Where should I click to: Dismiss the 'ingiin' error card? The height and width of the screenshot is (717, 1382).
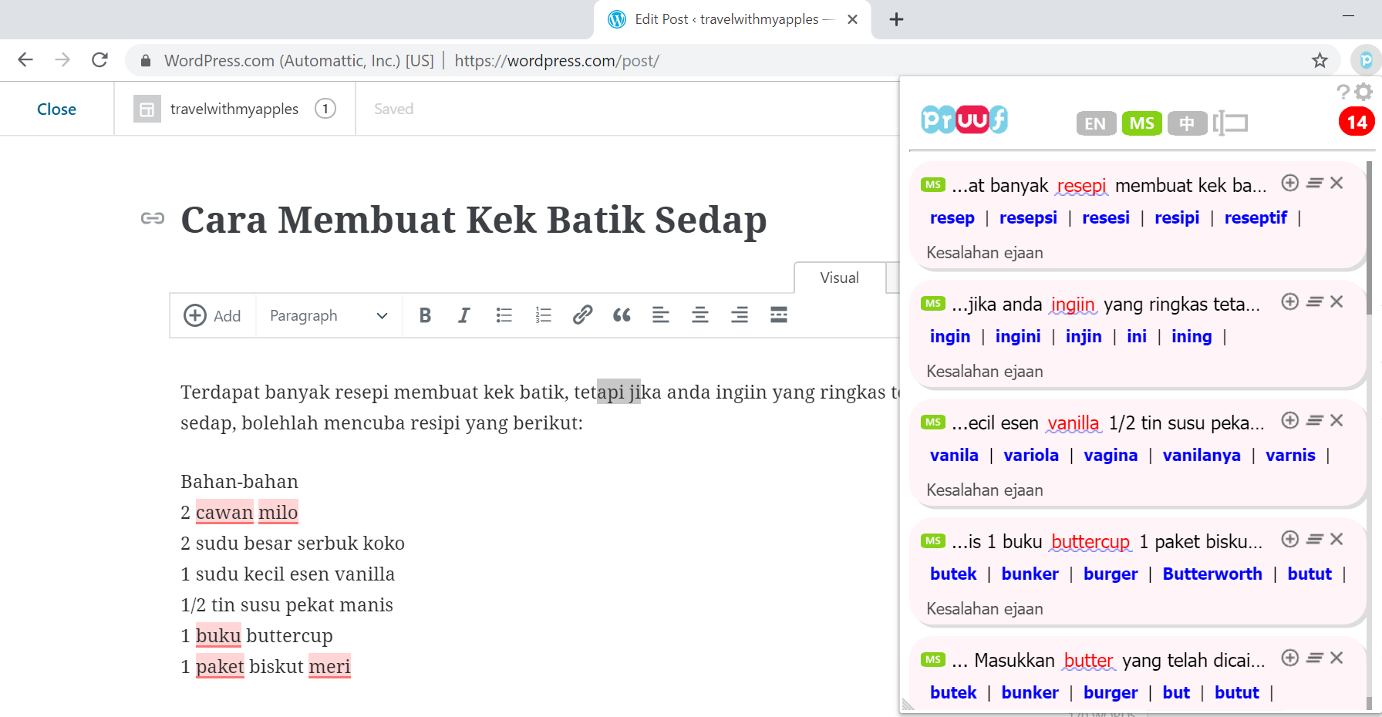(x=1337, y=301)
